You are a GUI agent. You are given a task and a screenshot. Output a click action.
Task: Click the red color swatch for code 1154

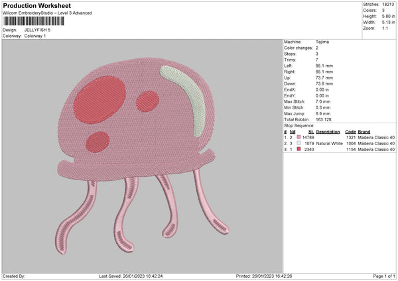click(x=298, y=149)
